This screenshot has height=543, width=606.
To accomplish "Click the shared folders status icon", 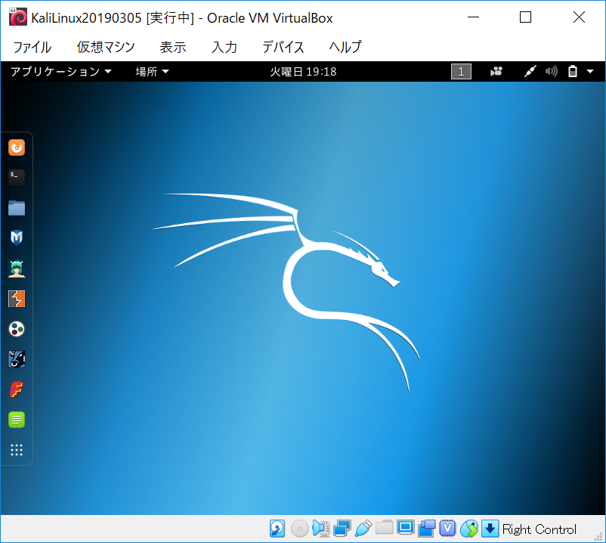I will (384, 528).
